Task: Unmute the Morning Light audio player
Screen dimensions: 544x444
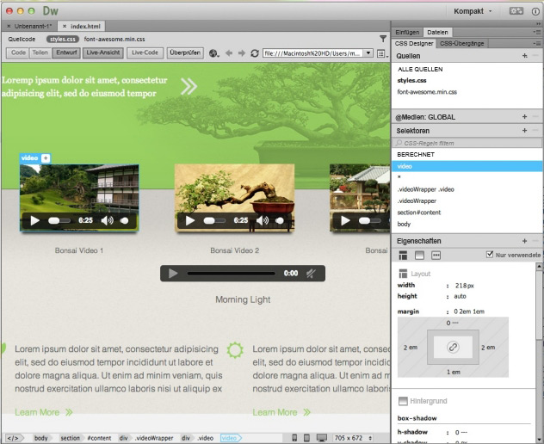Action: (311, 274)
